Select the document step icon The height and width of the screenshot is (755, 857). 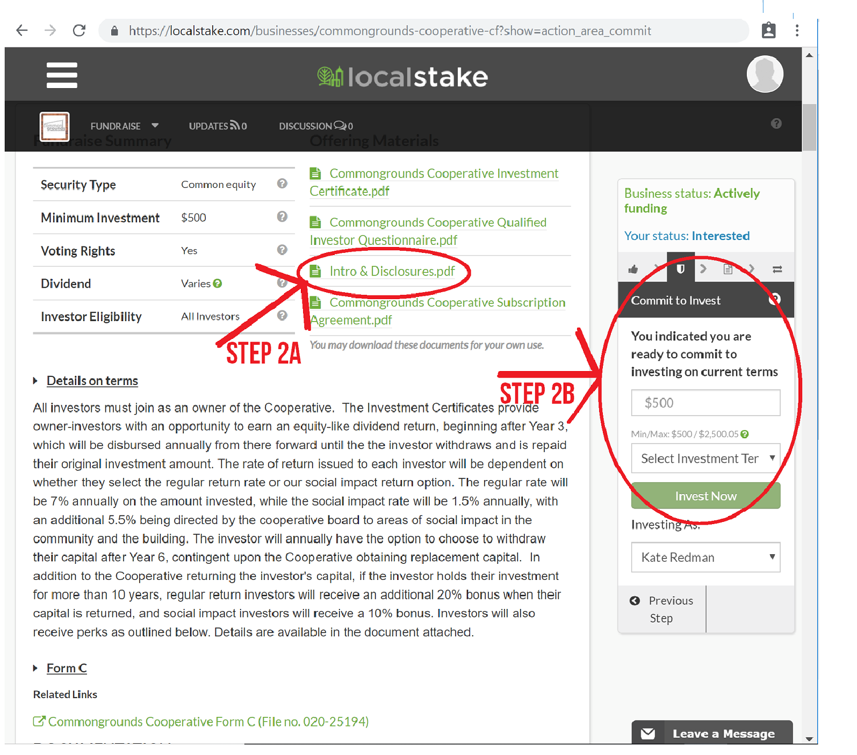coord(728,269)
